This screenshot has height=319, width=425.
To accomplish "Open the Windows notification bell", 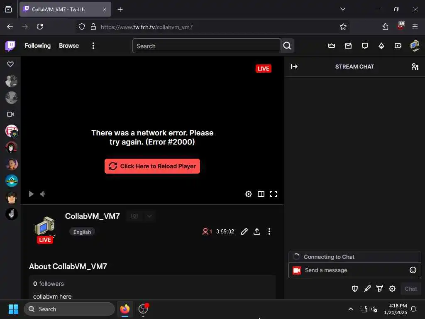I will click(x=413, y=309).
